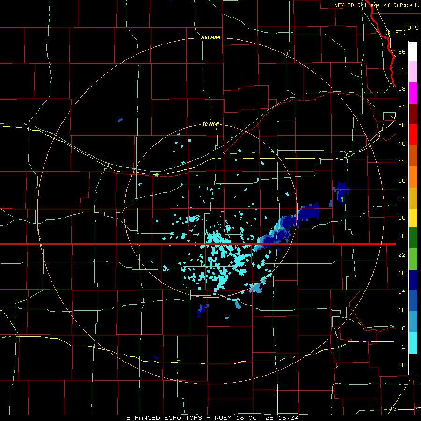Click the '22' legend value
The height and width of the screenshot is (421, 421).
402,254
